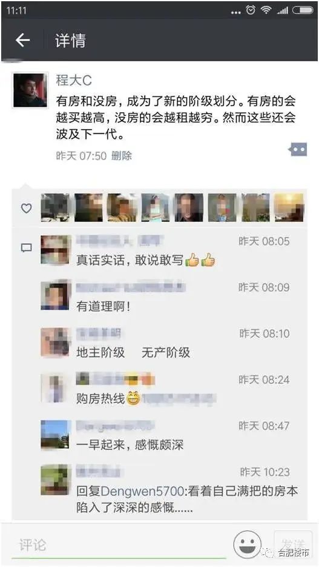This screenshot has height=567, width=319.
Task: Open 程大C profile name link
Action: (x=74, y=80)
